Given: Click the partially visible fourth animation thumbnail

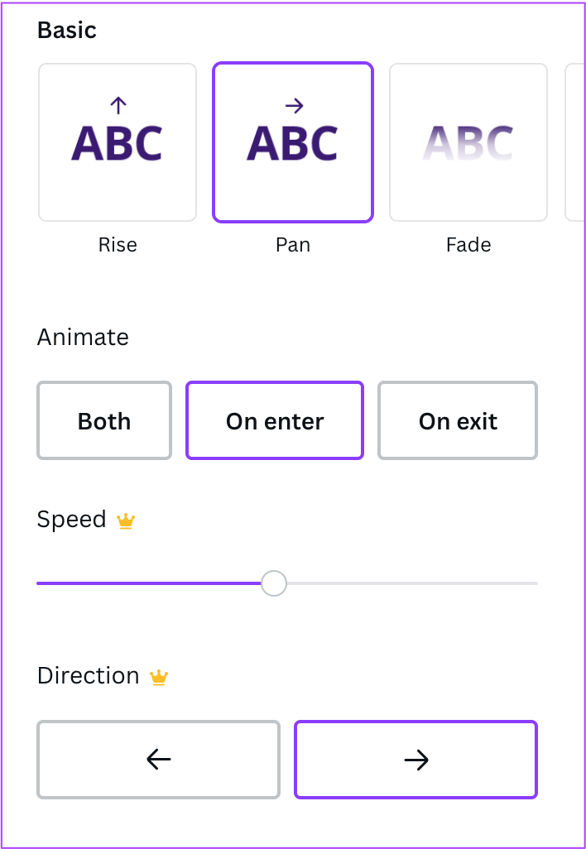Looking at the screenshot, I should coord(574,142).
